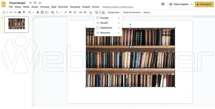Click the rotation handle above the image
215x109 pixels.
pos(130,24)
